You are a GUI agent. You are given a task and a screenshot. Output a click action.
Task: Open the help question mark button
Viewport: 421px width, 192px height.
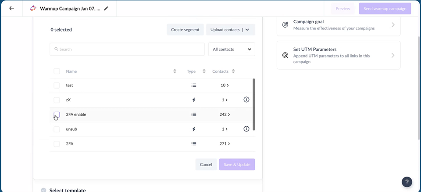click(x=407, y=182)
